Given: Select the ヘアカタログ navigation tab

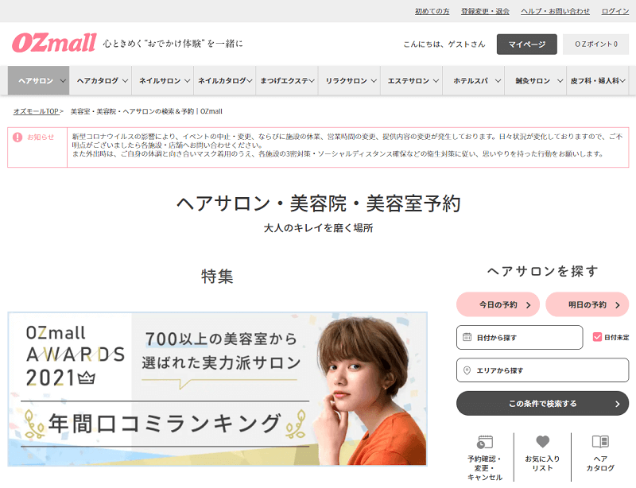Looking at the screenshot, I should [101, 81].
